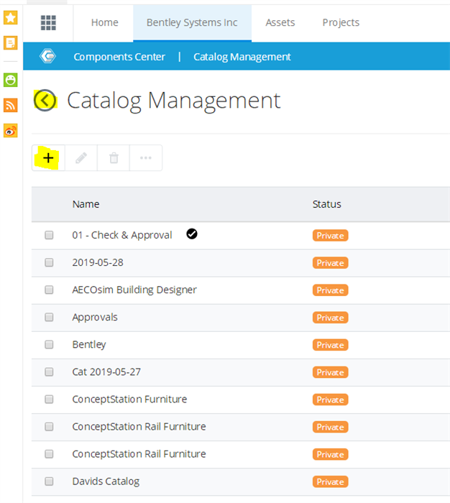This screenshot has width=450, height=503.
Task: Click the checkmark badge beside 01 - Check & Approval
Action: 192,234
